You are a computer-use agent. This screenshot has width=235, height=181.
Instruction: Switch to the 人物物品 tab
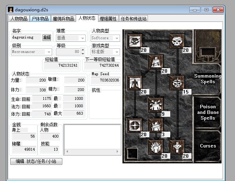[19, 19]
